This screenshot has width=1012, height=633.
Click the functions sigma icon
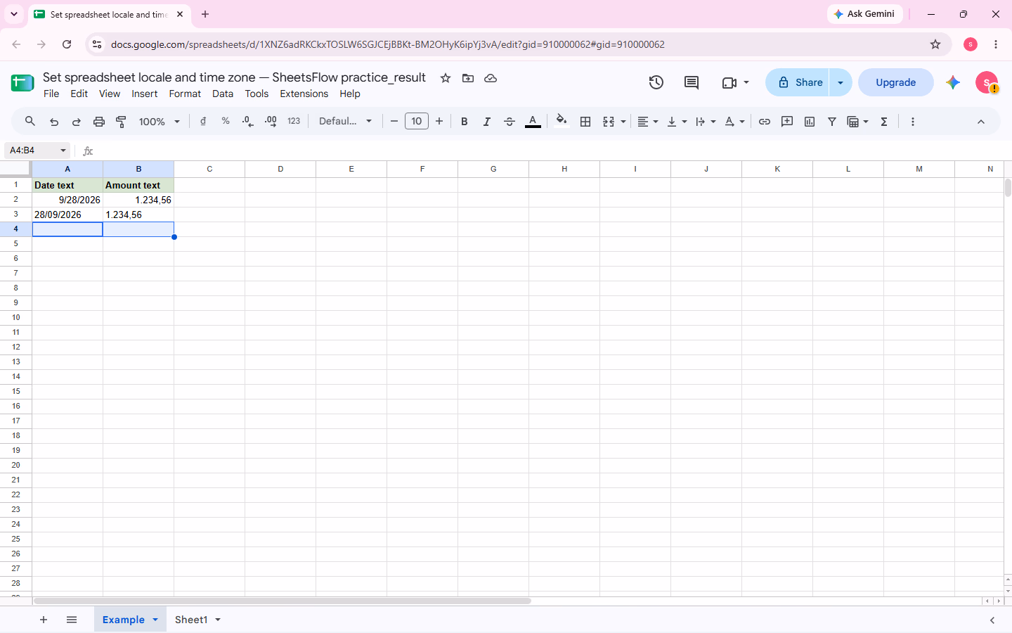[884, 122]
